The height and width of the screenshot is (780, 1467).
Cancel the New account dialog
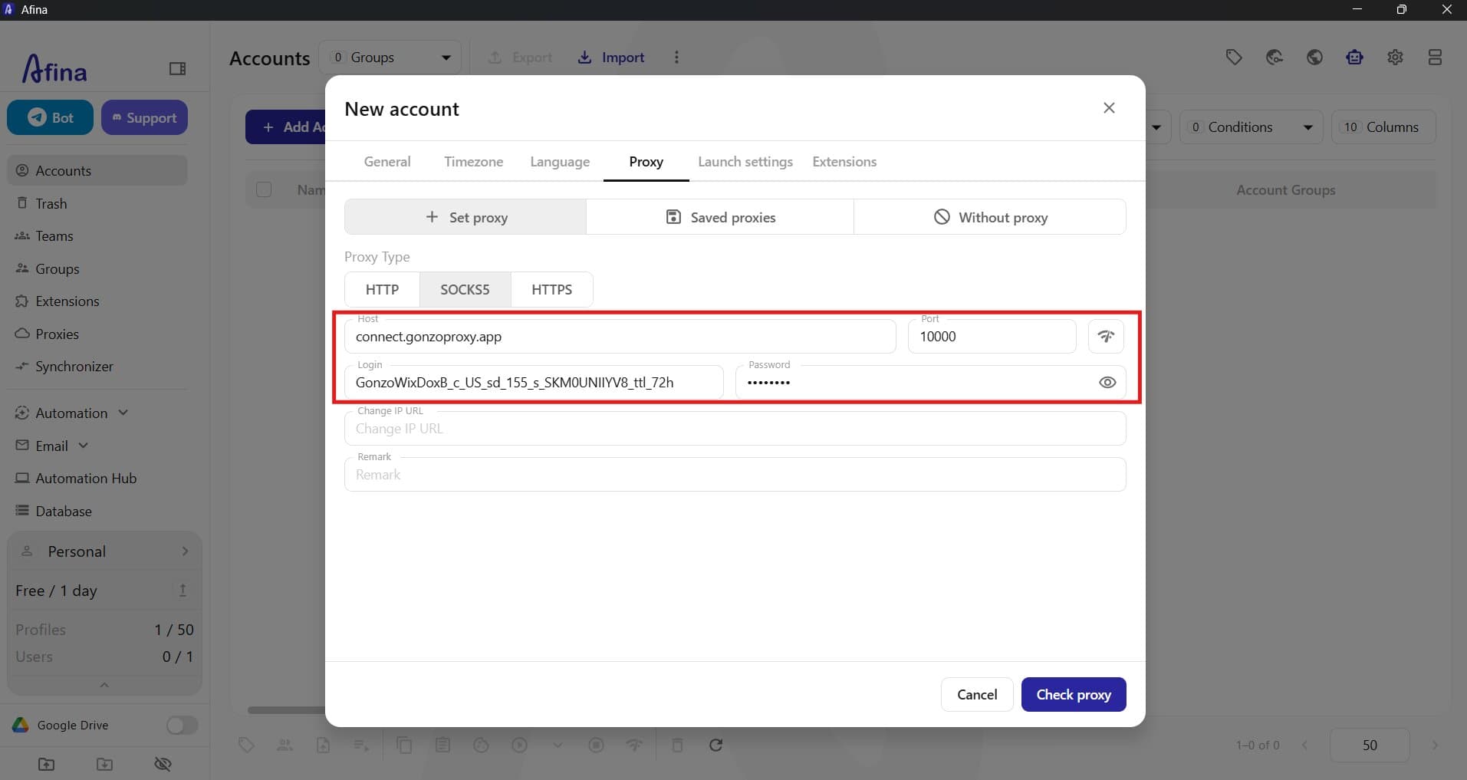coord(976,694)
